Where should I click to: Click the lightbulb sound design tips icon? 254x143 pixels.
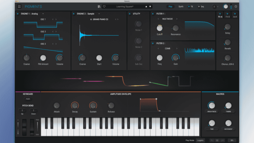[214, 6]
